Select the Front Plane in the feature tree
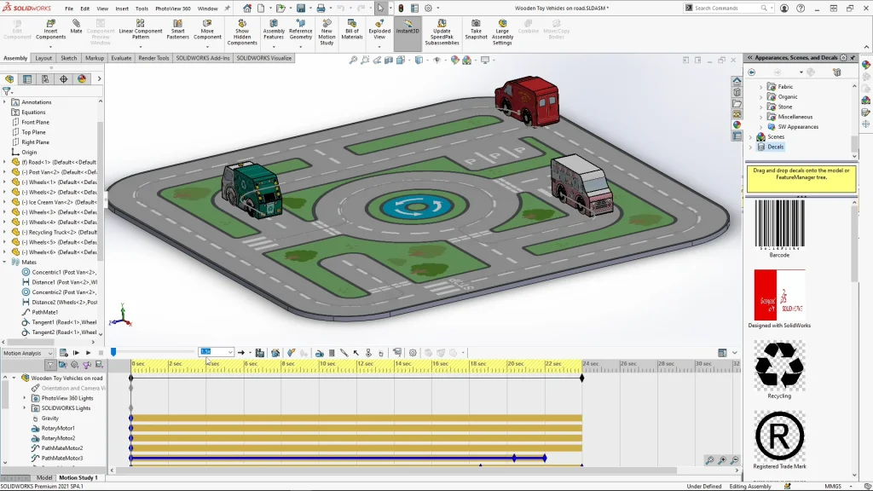Viewport: 873px width, 491px height. [35, 122]
